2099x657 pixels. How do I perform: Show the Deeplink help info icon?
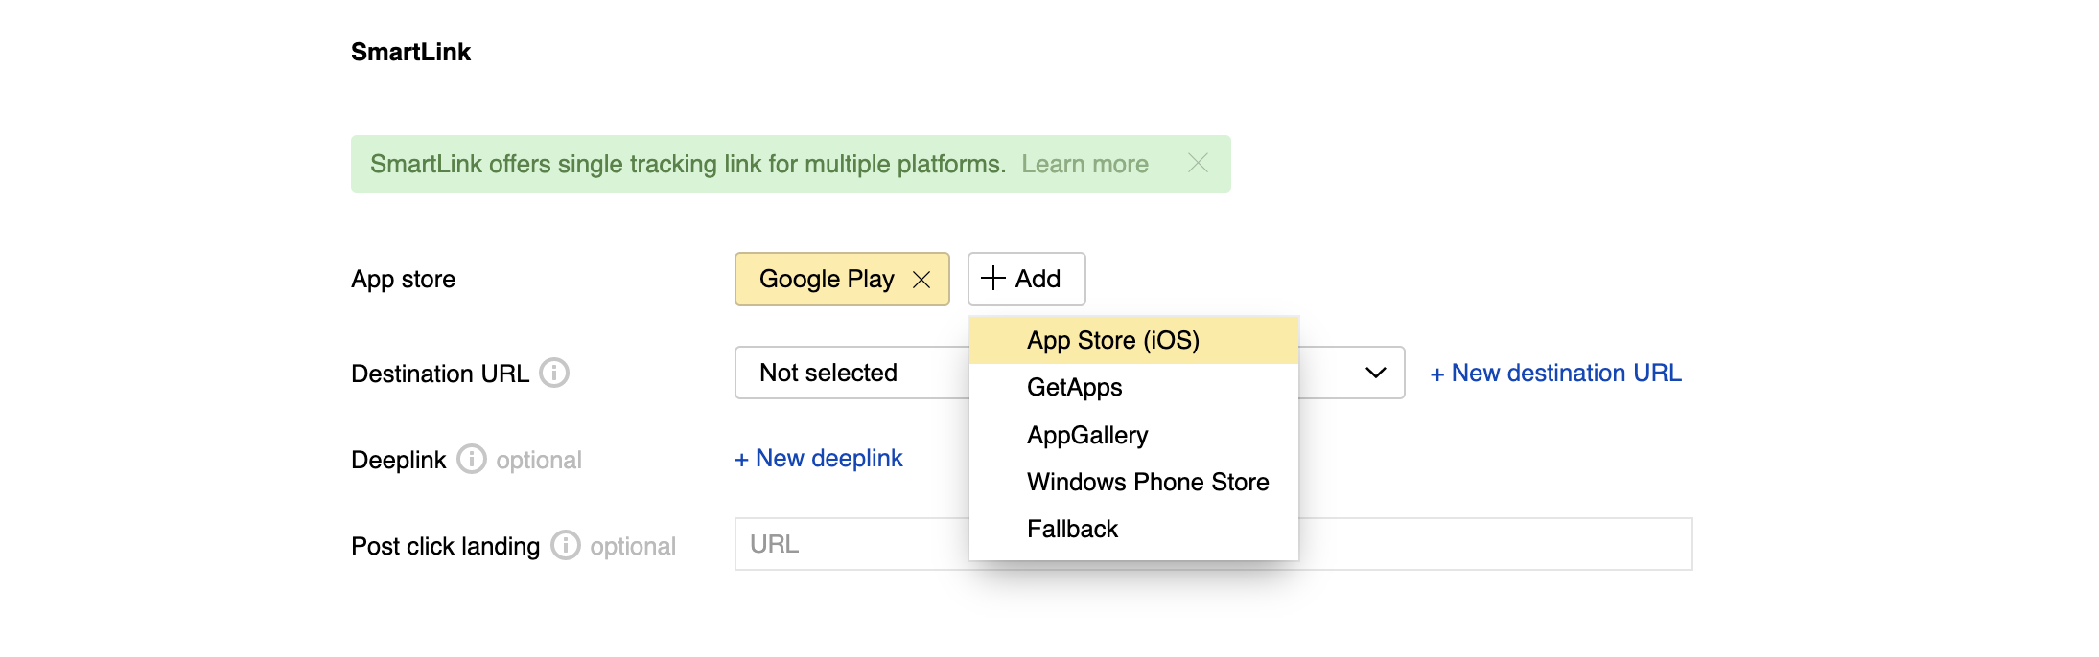pos(471,460)
